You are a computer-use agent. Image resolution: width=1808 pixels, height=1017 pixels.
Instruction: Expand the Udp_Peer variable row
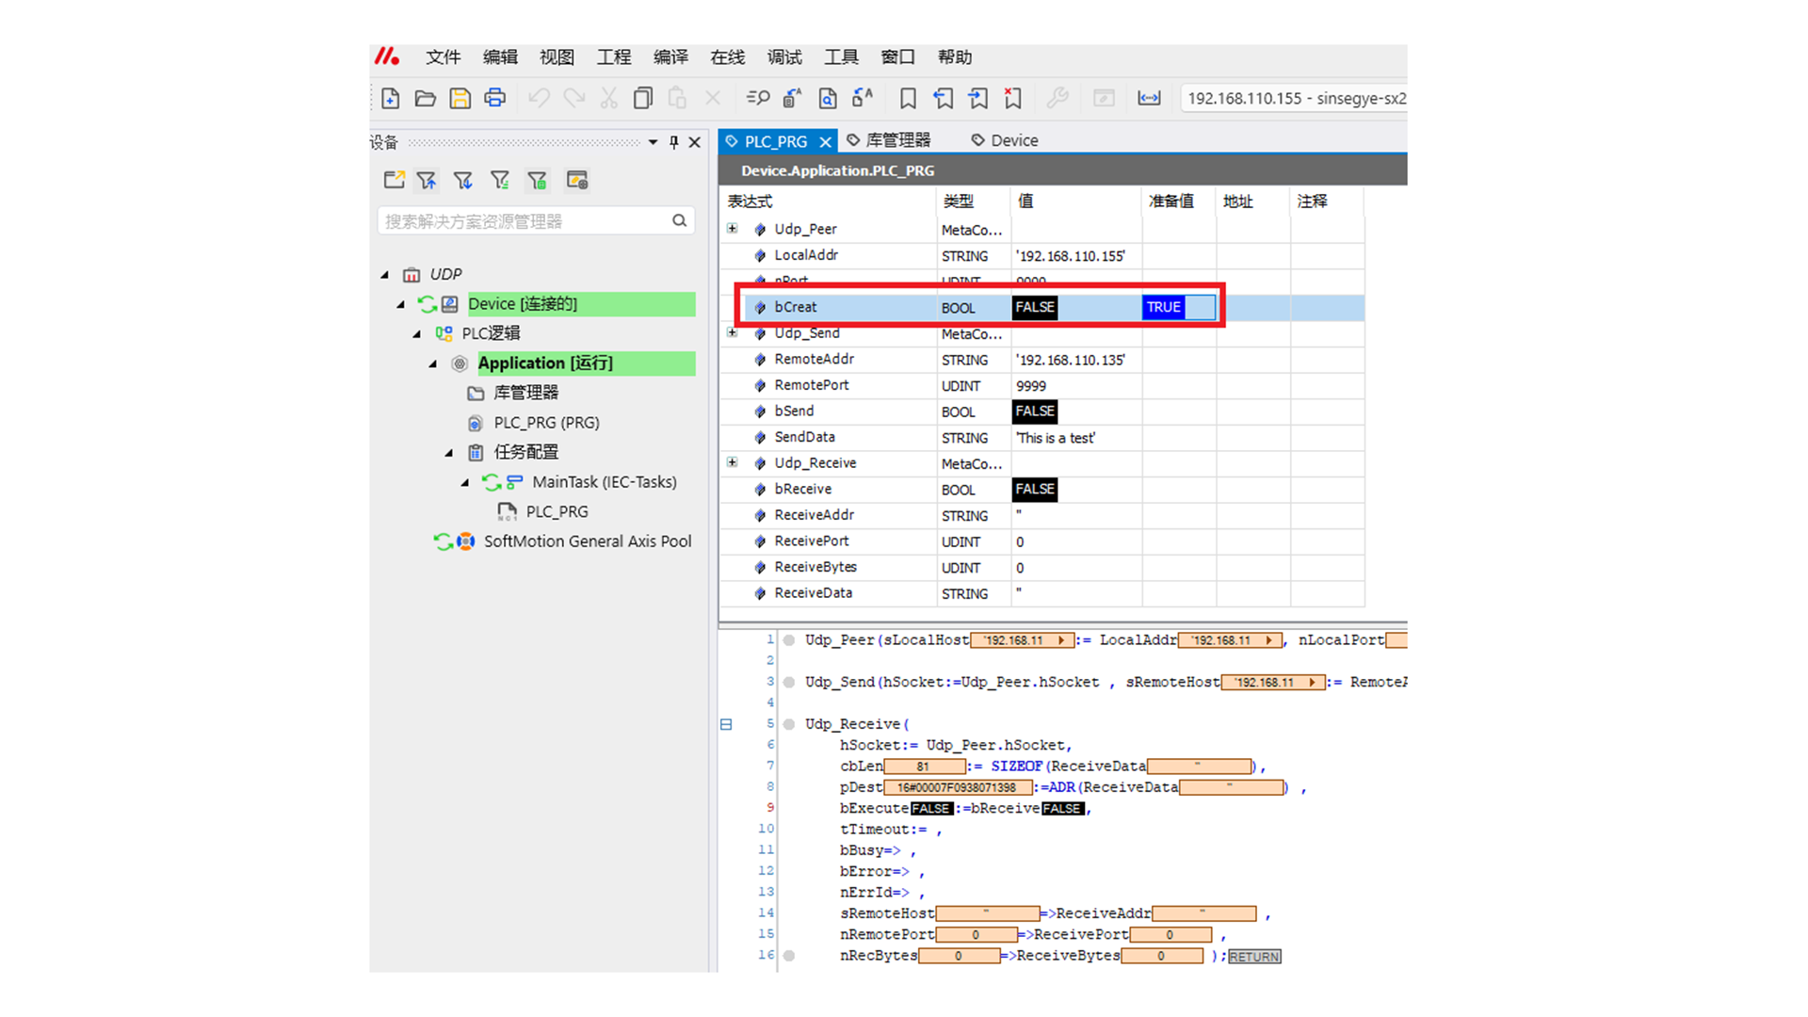732,229
